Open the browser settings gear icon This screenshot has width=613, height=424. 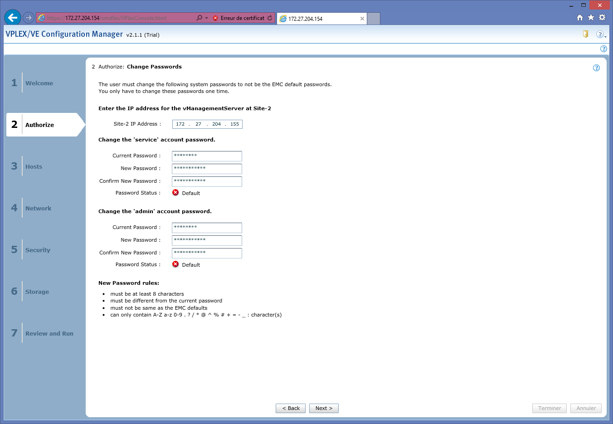(602, 18)
